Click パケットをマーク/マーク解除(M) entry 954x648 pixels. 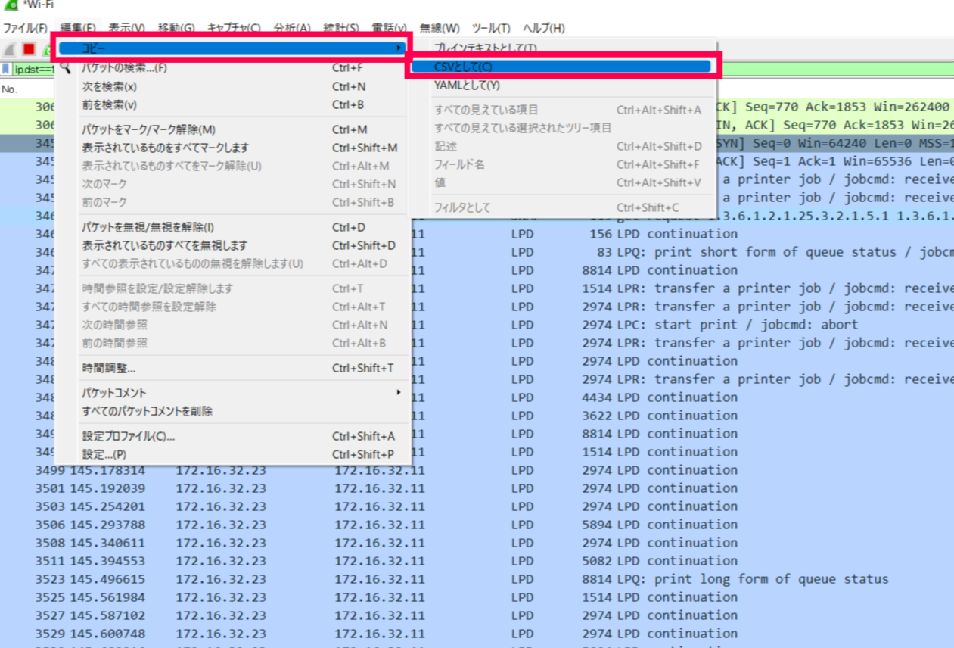tap(149, 129)
